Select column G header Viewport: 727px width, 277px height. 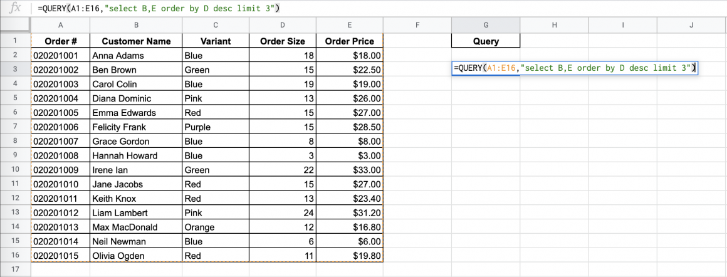point(486,25)
